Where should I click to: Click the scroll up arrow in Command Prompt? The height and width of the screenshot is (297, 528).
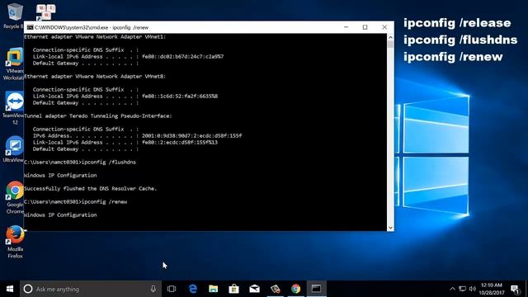click(390, 37)
